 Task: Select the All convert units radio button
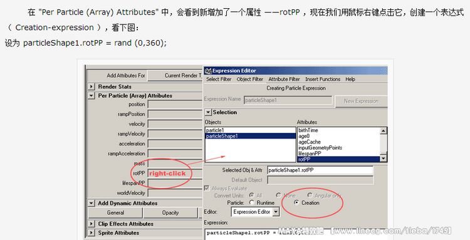coord(251,196)
